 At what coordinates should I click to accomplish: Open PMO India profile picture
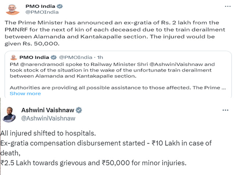click(x=12, y=9)
